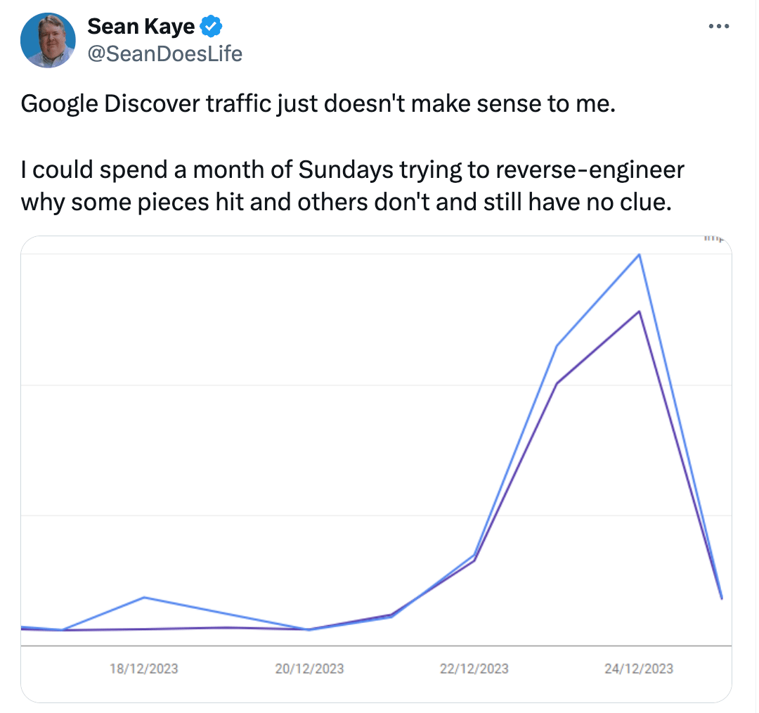This screenshot has height=713, width=759.
Task: Click the Sean Kaye display name
Action: (x=141, y=26)
